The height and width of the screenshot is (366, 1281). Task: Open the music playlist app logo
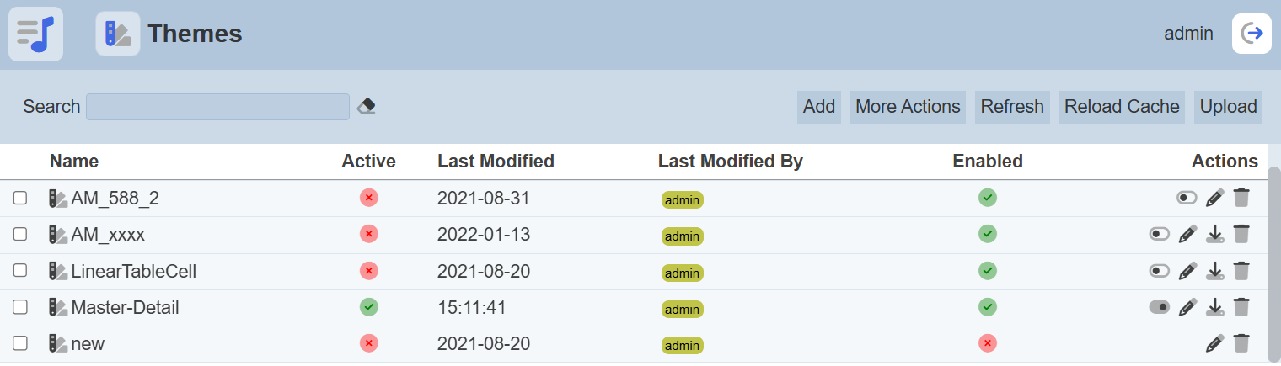(x=35, y=34)
